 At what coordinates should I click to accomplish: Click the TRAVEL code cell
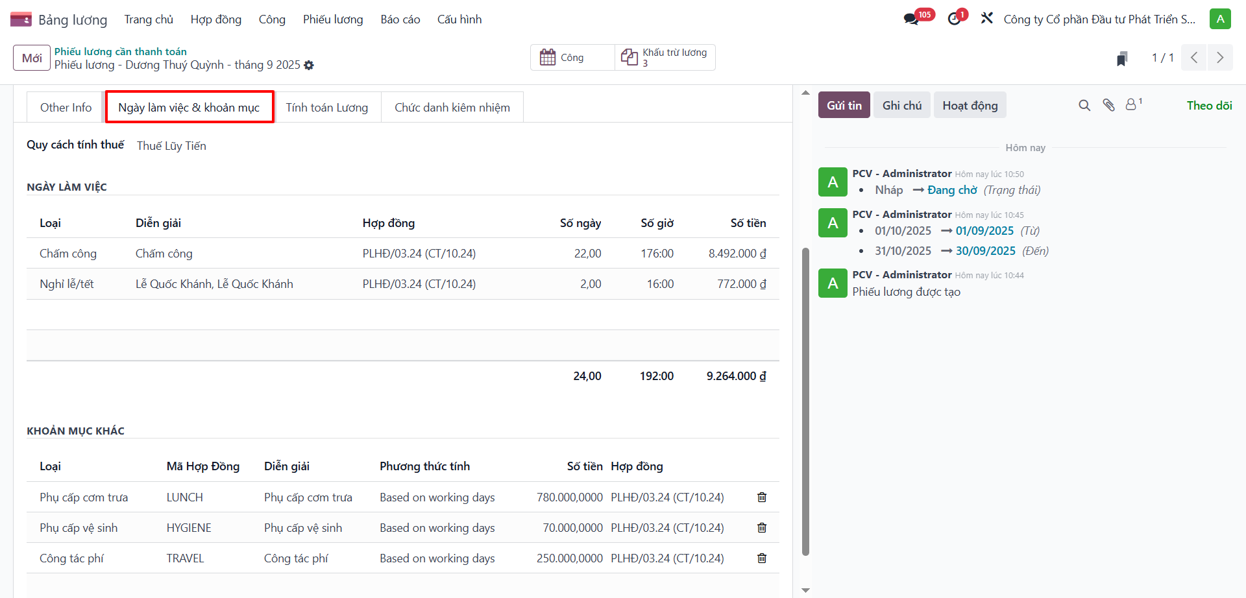pyautogui.click(x=185, y=558)
